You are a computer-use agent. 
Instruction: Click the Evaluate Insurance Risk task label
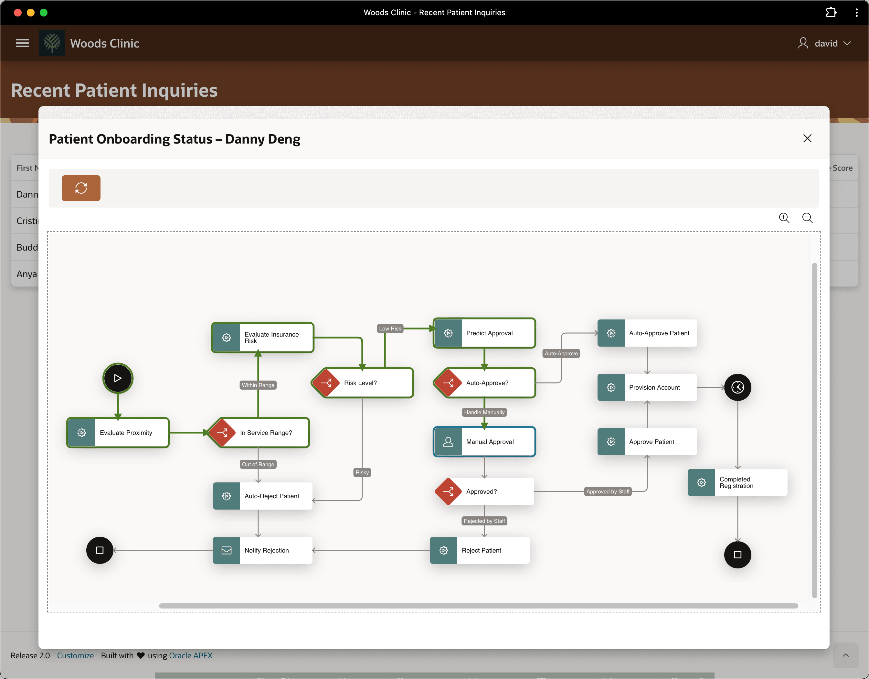(271, 338)
